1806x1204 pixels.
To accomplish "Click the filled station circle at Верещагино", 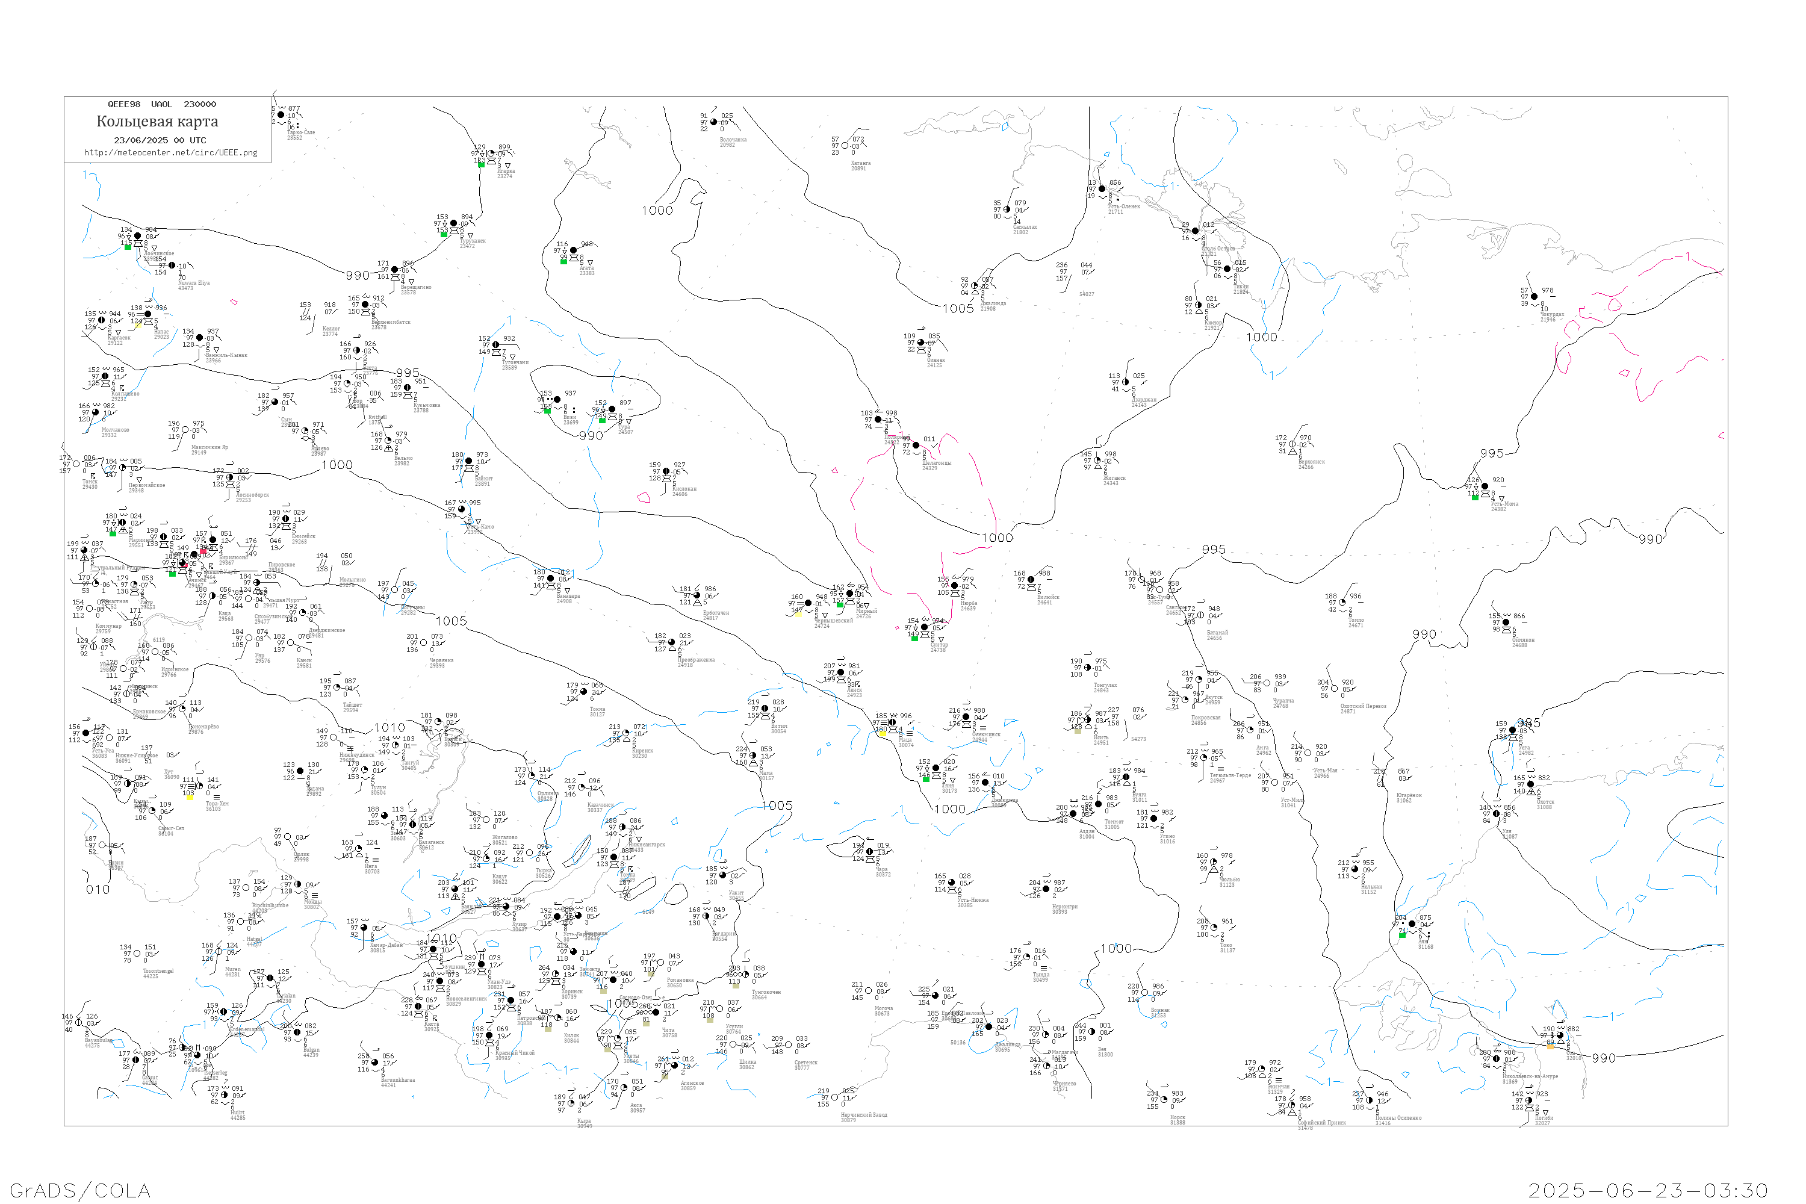I will [x=395, y=270].
